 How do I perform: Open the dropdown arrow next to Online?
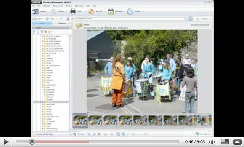(143, 11)
